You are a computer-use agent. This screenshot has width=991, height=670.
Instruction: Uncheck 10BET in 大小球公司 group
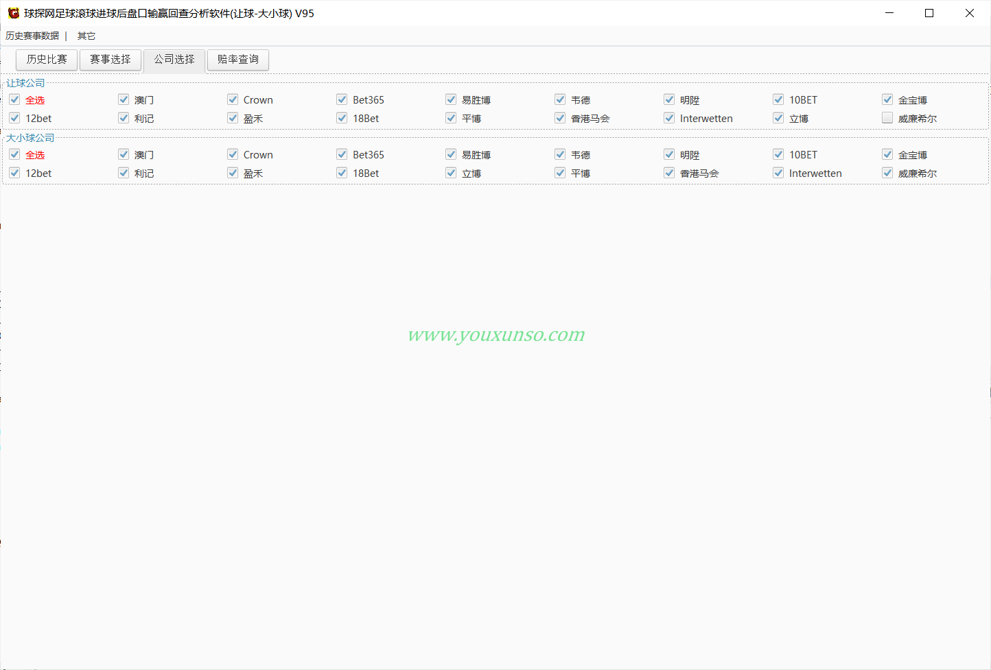778,154
